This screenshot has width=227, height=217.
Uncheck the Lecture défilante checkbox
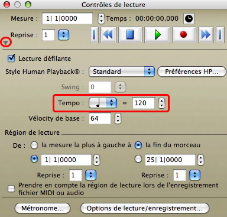[11, 58]
